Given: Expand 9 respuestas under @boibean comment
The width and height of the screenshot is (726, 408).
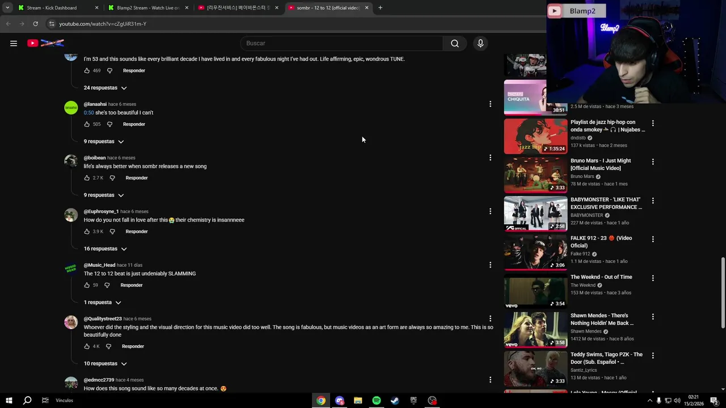Looking at the screenshot, I should (104, 195).
